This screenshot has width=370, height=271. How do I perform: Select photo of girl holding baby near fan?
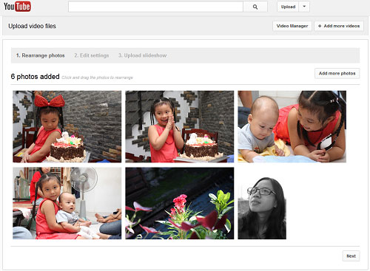(67, 203)
